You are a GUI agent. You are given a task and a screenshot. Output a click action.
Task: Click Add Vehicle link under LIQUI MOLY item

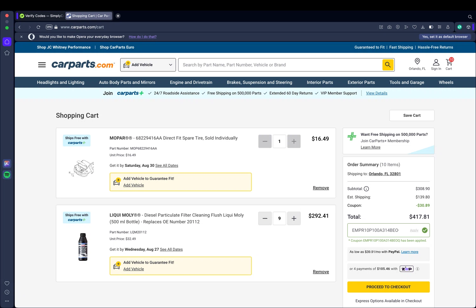(134, 269)
